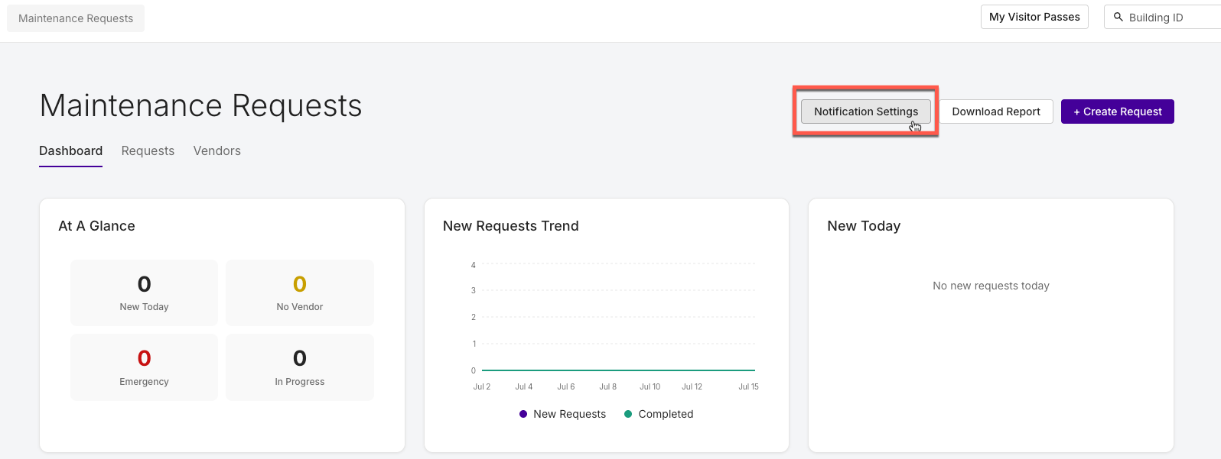Viewport: 1221px width, 459px height.
Task: Click the green Completed legend dot
Action: [x=628, y=414]
